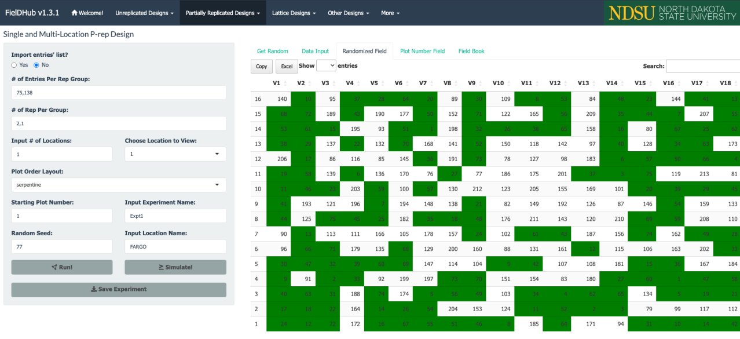The height and width of the screenshot is (339, 740).
Task: Click the NDSU university logo
Action: click(672, 13)
